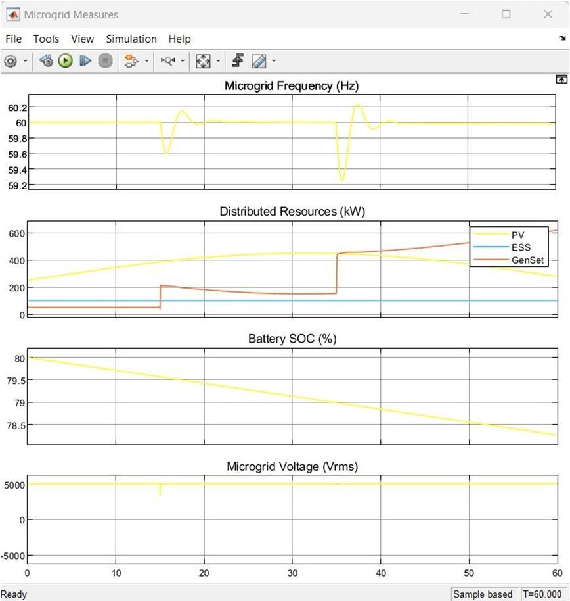Click the Sample based status field

tap(483, 594)
